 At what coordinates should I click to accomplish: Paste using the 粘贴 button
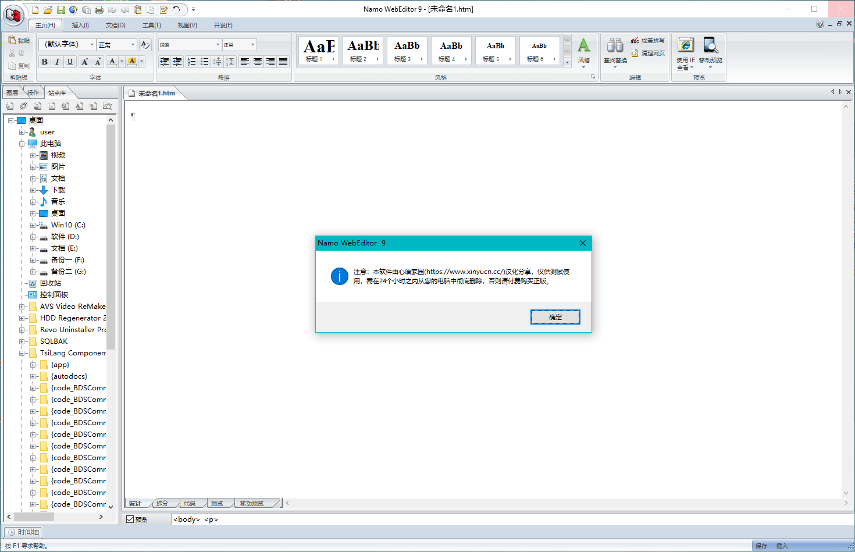19,40
